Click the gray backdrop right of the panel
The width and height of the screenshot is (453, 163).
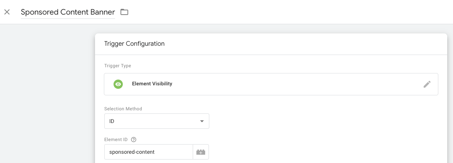(450, 96)
